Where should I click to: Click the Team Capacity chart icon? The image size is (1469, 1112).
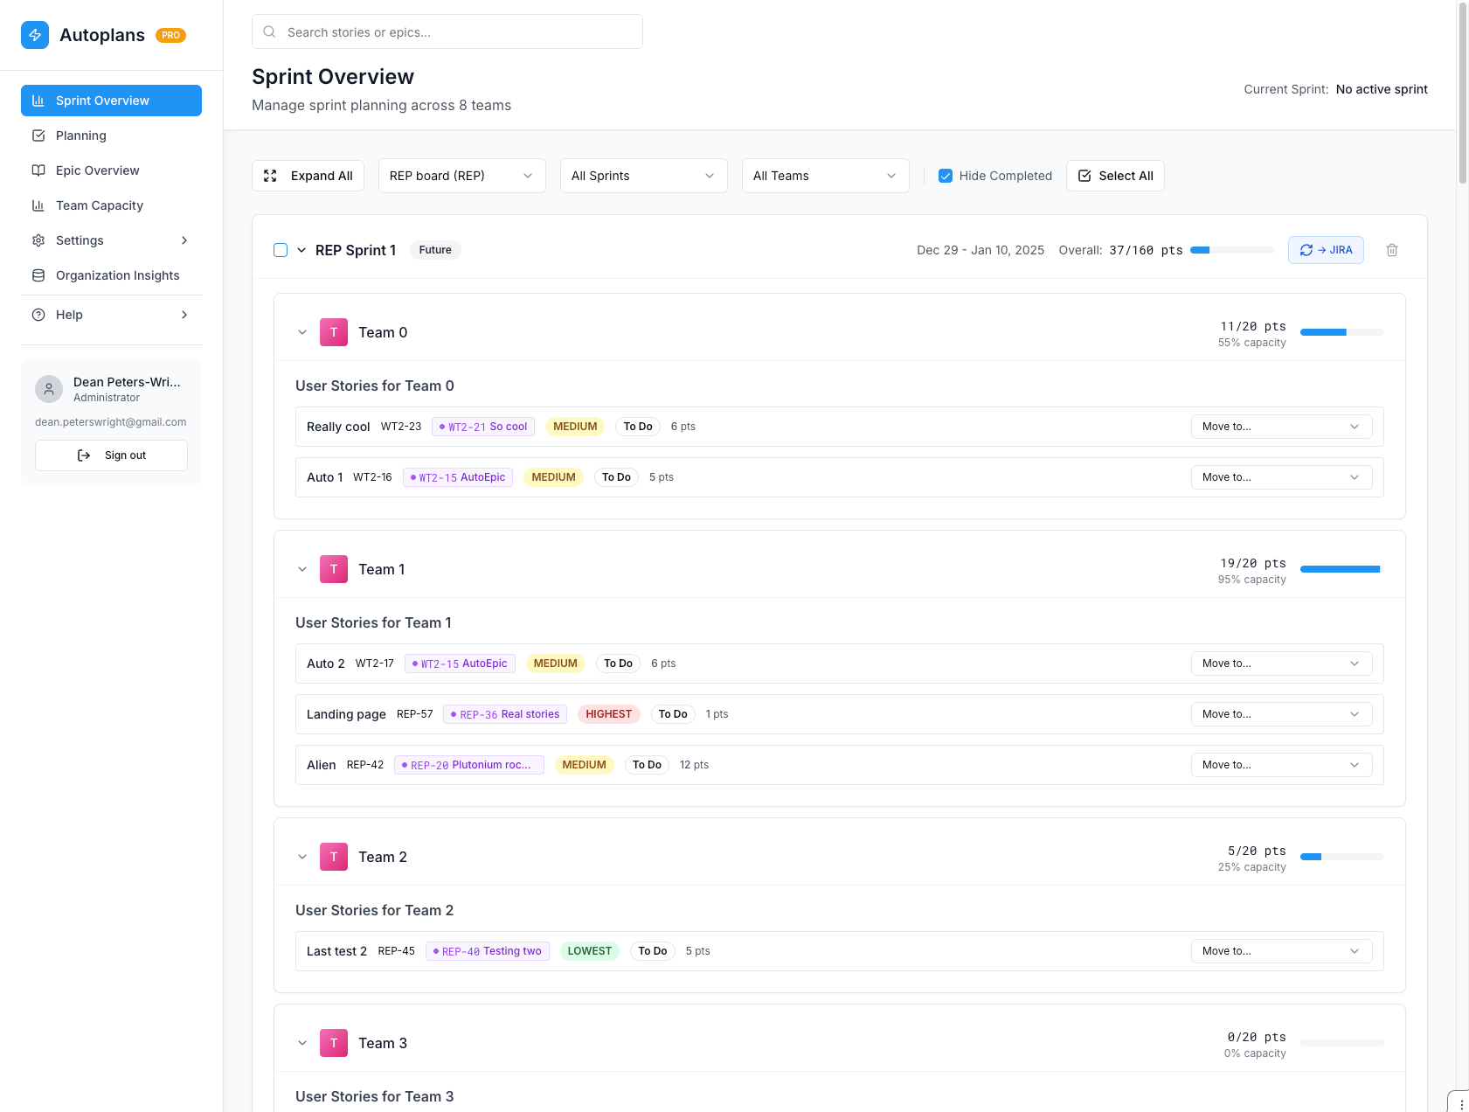coord(38,205)
